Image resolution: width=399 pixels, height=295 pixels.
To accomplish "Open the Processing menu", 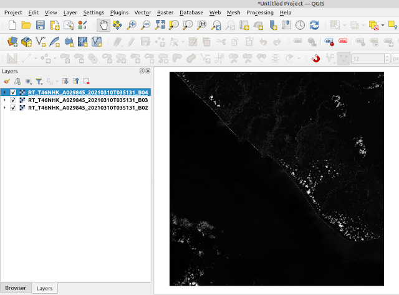I will point(260,12).
